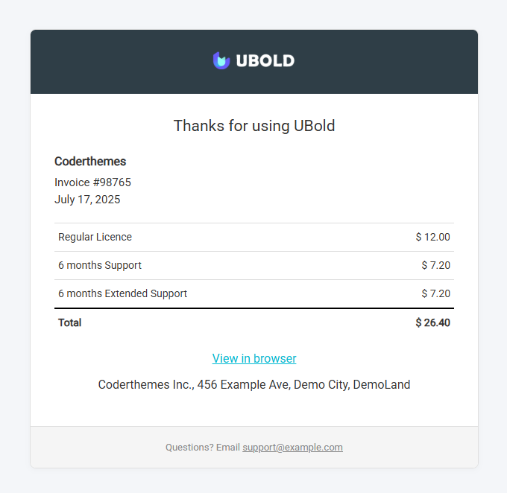The height and width of the screenshot is (493, 507).
Task: Select the Regular Licence line item
Action: pyautogui.click(x=95, y=237)
